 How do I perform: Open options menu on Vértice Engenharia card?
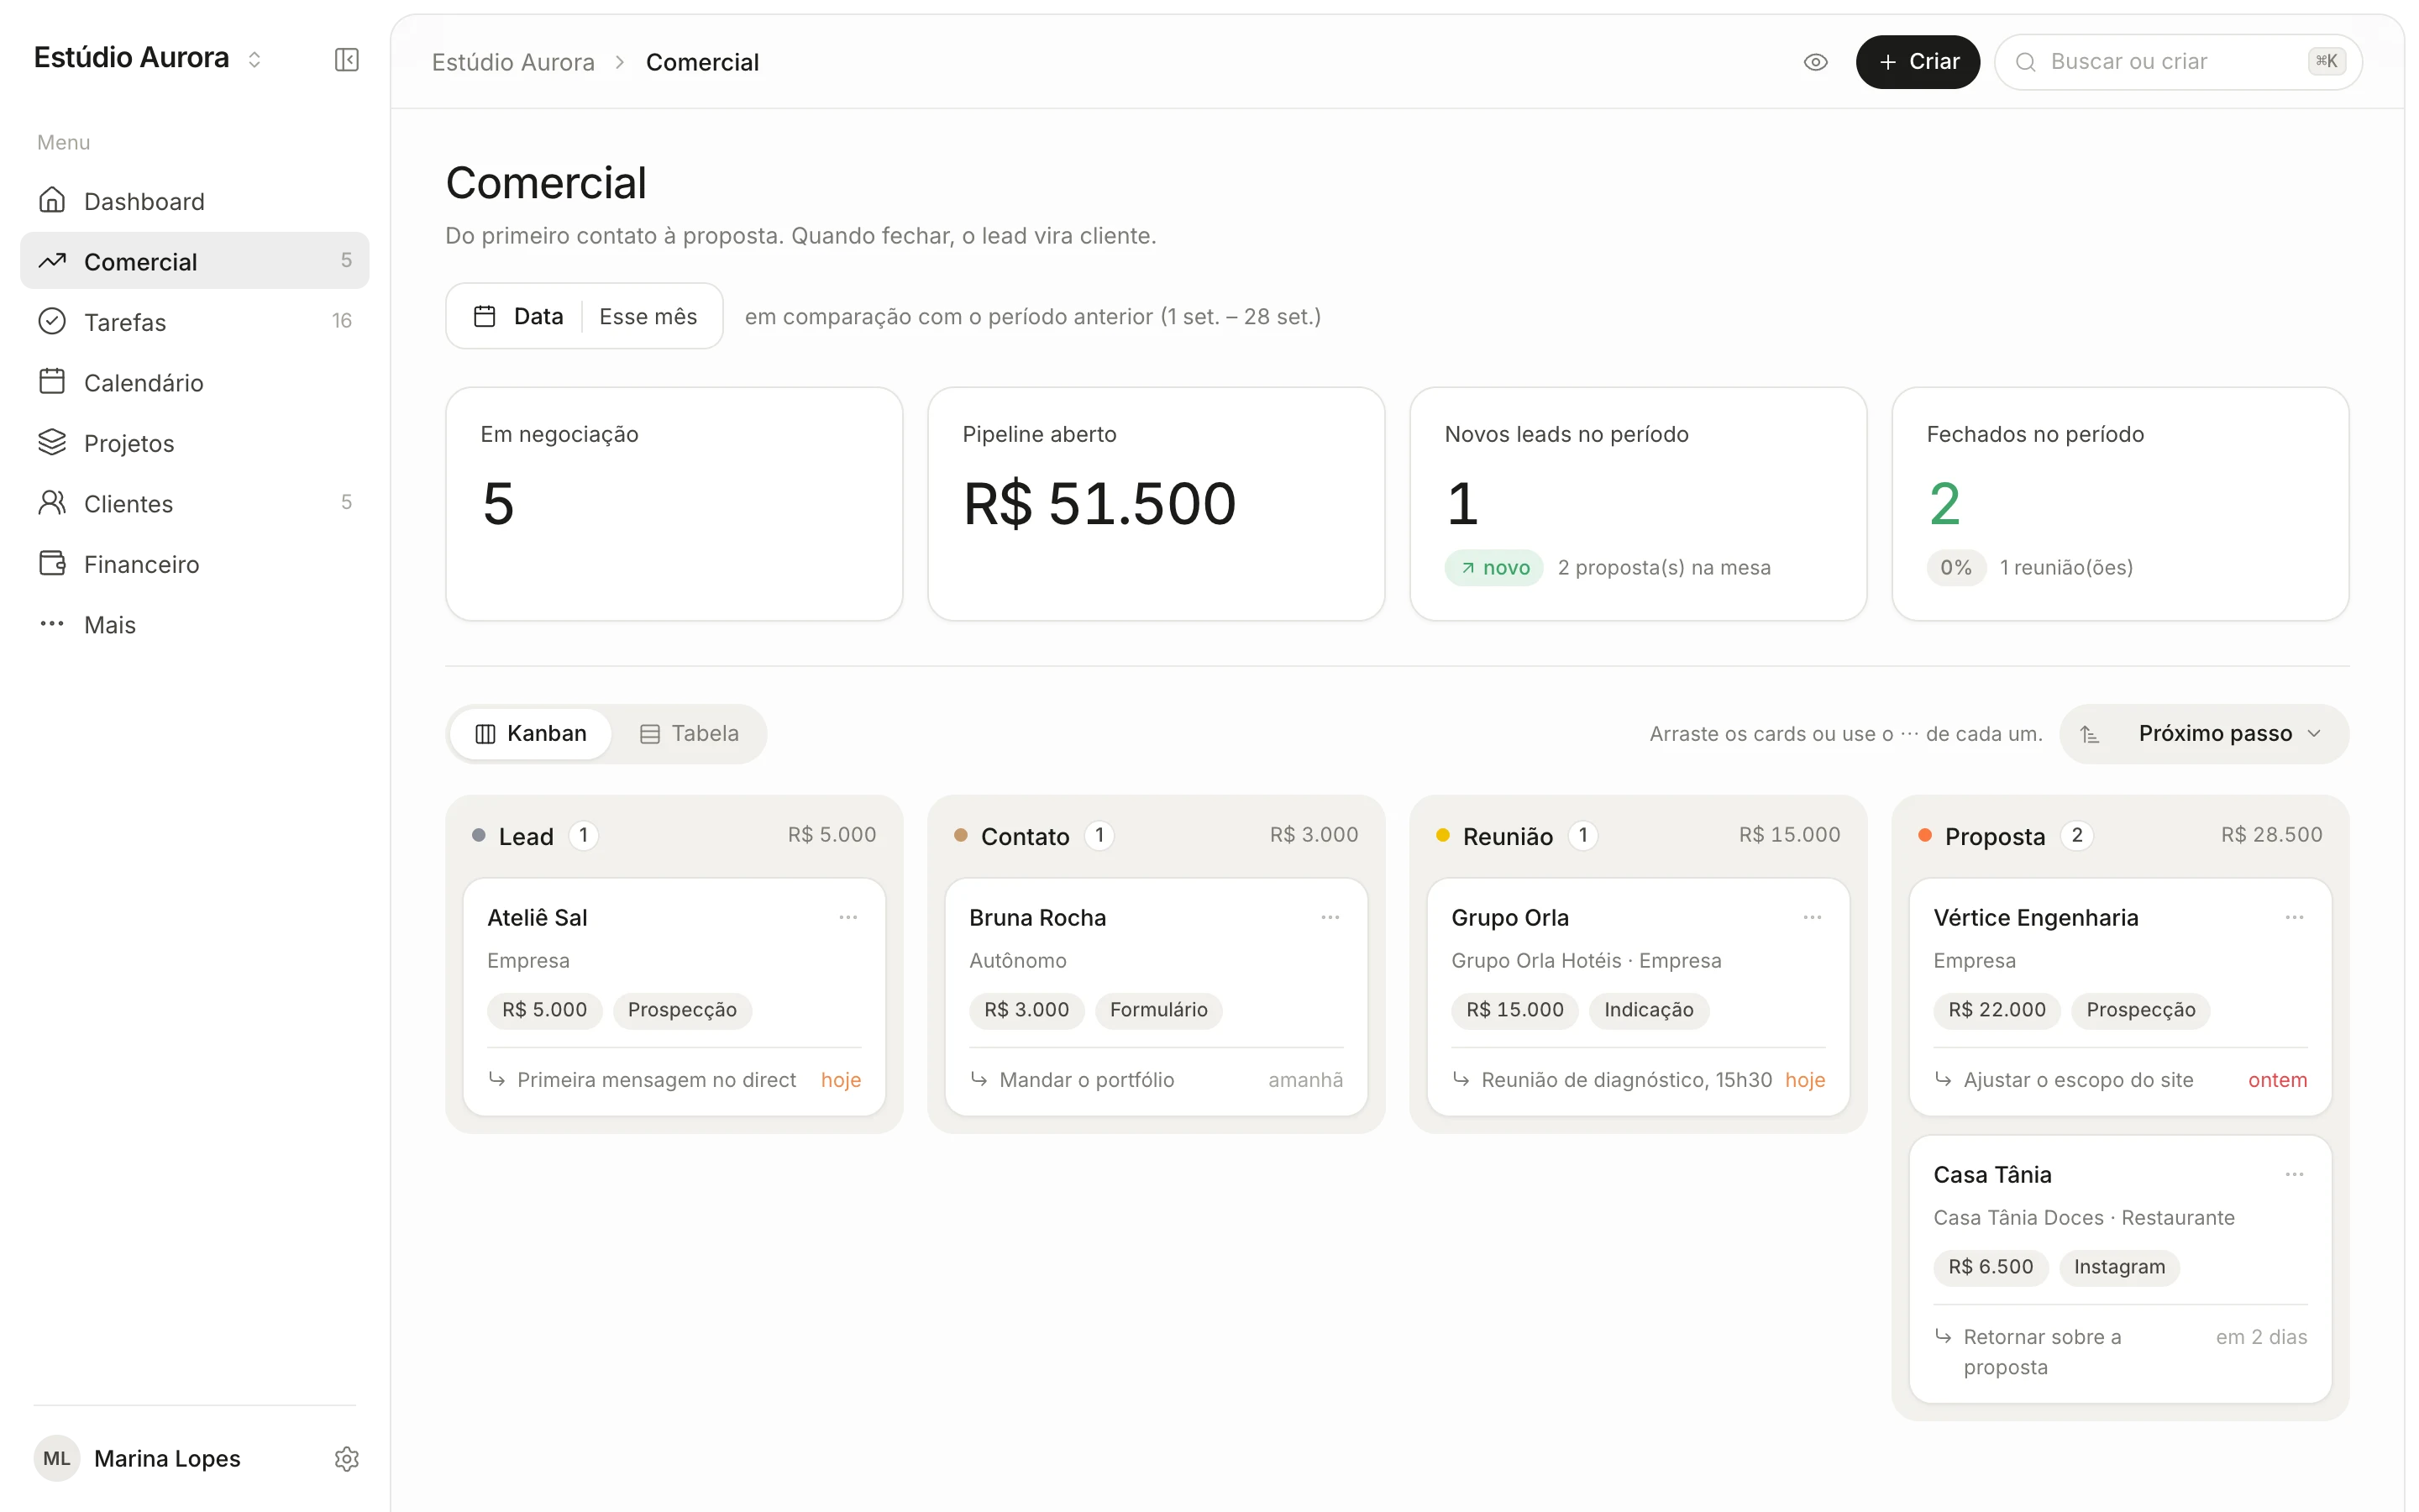(x=2293, y=917)
